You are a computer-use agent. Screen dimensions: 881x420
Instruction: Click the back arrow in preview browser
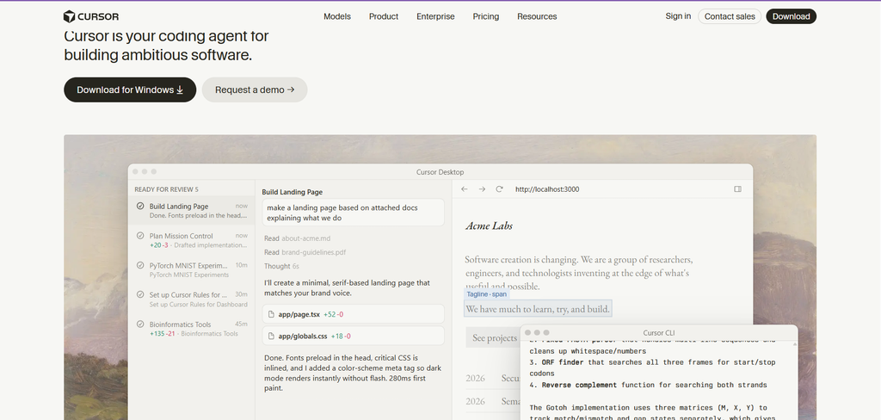[464, 189]
